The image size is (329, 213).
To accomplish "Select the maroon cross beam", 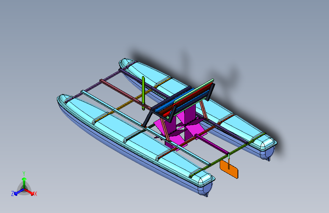I will coord(125,94).
